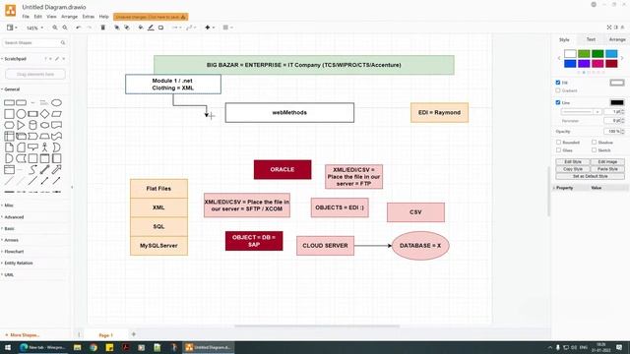Click the Edit Style button
This screenshot has height=354, width=630.
pyautogui.click(x=573, y=161)
